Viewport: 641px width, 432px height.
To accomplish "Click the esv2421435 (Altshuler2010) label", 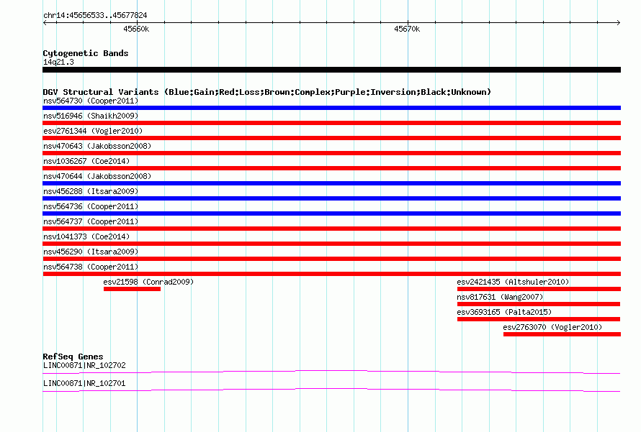I will point(513,282).
